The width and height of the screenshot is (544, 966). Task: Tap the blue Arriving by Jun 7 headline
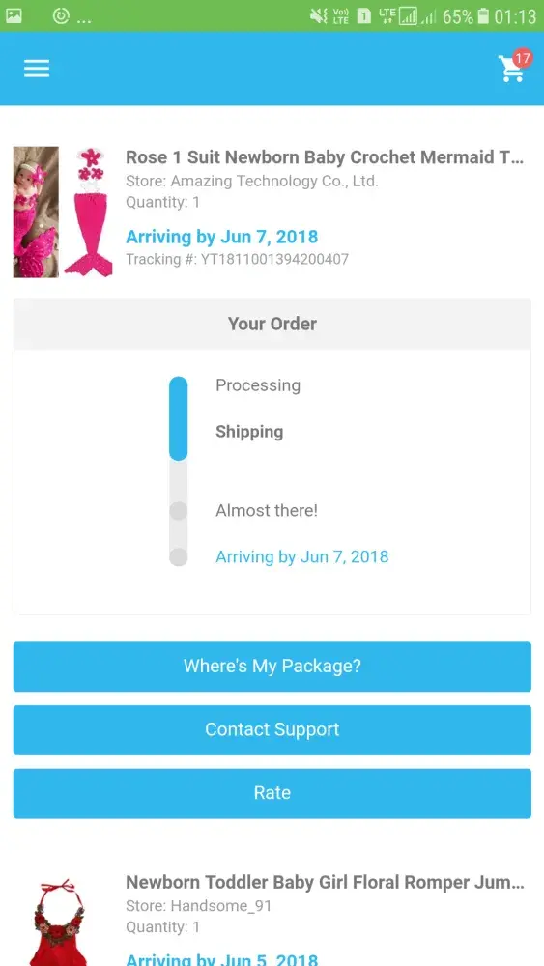222,237
